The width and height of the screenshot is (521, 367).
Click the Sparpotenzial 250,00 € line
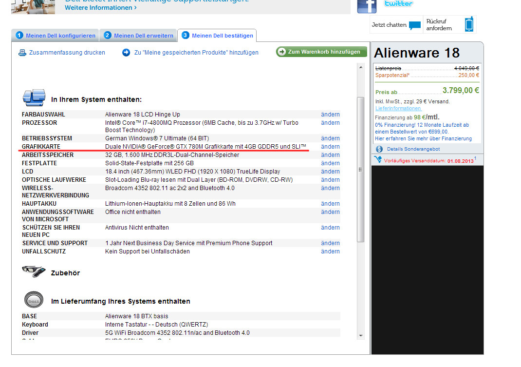(428, 75)
